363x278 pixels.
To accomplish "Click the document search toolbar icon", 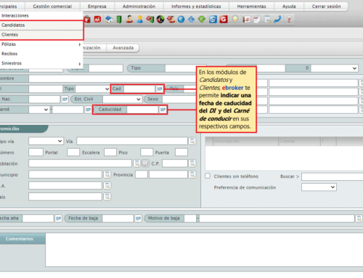I will pyautogui.click(x=267, y=20).
